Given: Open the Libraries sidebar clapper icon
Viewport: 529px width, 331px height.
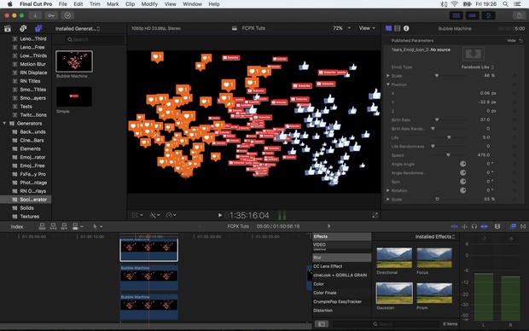Looking at the screenshot, I should [x=8, y=29].
